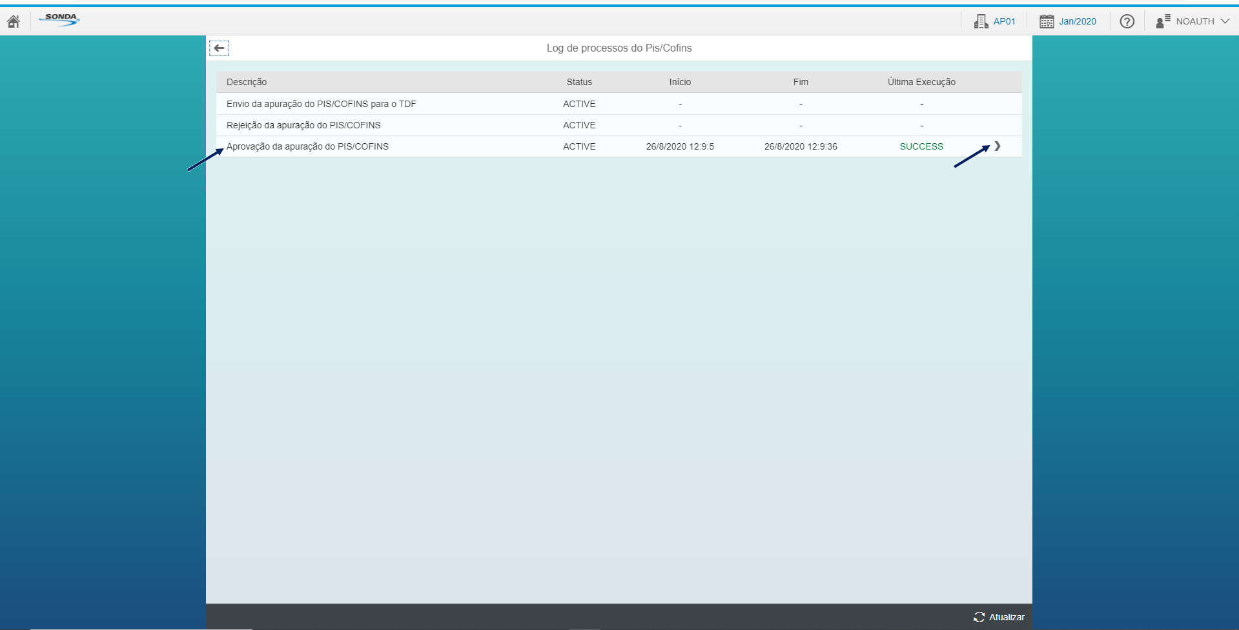Open the help question mark icon

click(1127, 21)
